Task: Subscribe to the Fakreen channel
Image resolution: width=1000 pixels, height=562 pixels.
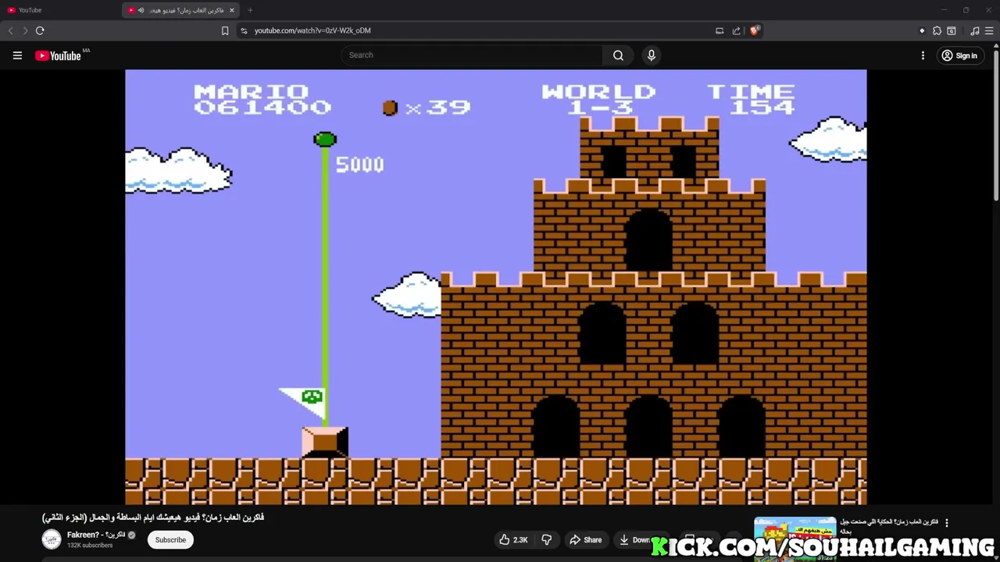Action: click(x=170, y=539)
